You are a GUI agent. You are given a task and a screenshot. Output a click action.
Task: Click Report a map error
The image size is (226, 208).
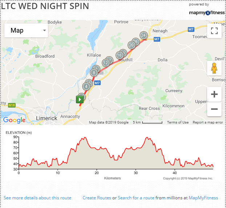click(x=208, y=122)
